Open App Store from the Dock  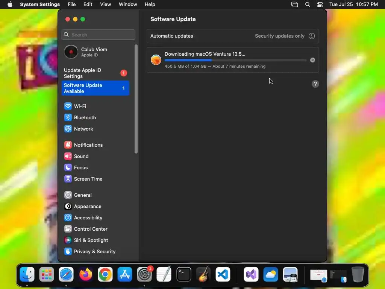point(125,274)
